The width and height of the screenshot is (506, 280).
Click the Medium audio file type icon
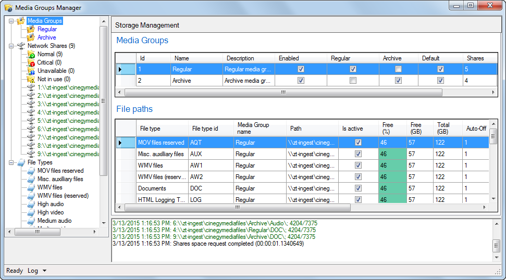31,221
